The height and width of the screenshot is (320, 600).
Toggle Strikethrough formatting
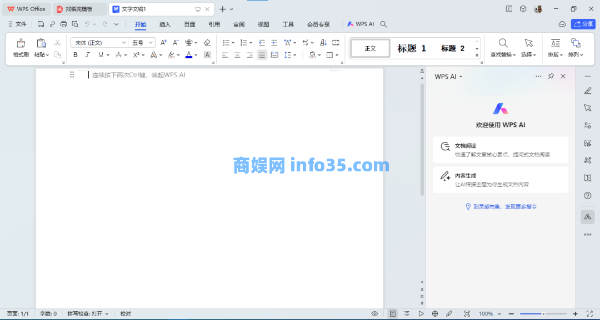(119, 55)
